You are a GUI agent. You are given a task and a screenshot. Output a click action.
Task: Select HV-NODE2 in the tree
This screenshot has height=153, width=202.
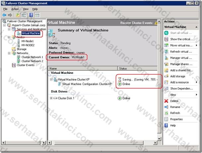click(x=28, y=45)
